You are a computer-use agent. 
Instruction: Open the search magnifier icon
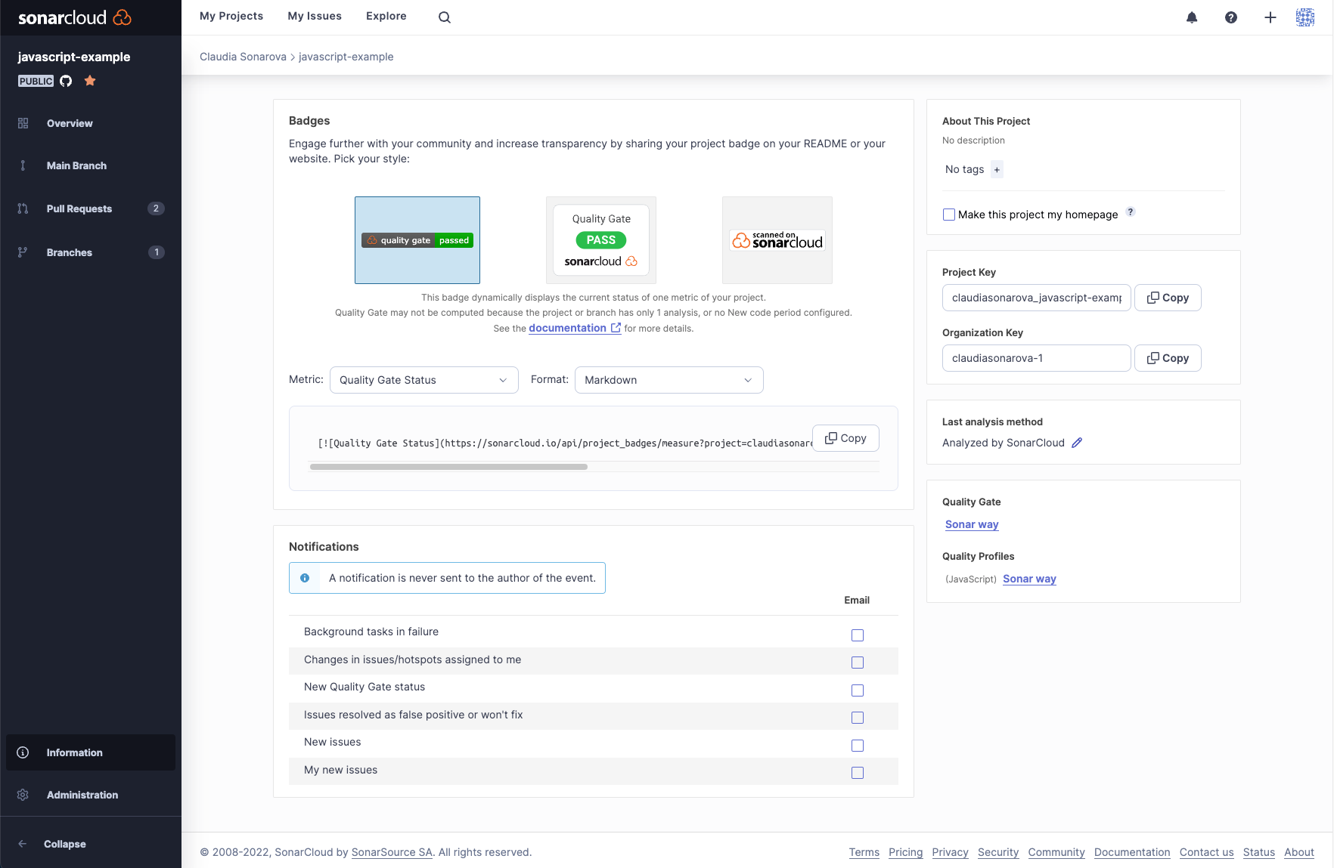point(445,17)
